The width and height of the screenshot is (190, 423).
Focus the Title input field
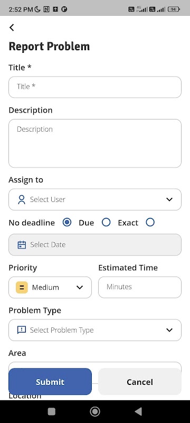95,87
